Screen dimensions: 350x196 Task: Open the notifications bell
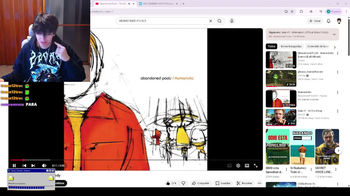tap(328, 21)
